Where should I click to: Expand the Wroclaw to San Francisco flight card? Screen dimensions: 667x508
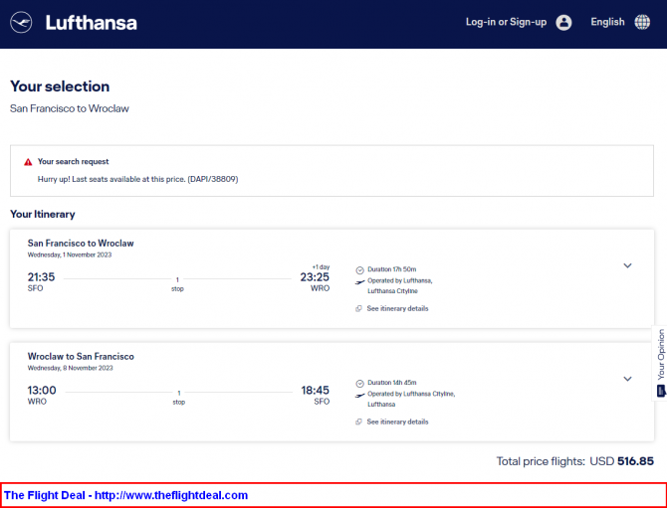pos(627,379)
